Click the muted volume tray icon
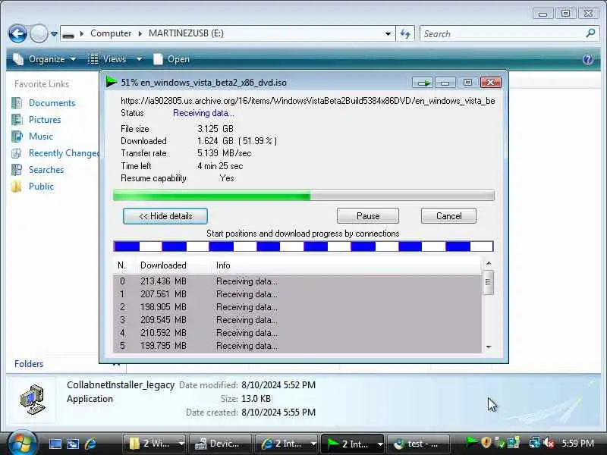 [x=548, y=443]
